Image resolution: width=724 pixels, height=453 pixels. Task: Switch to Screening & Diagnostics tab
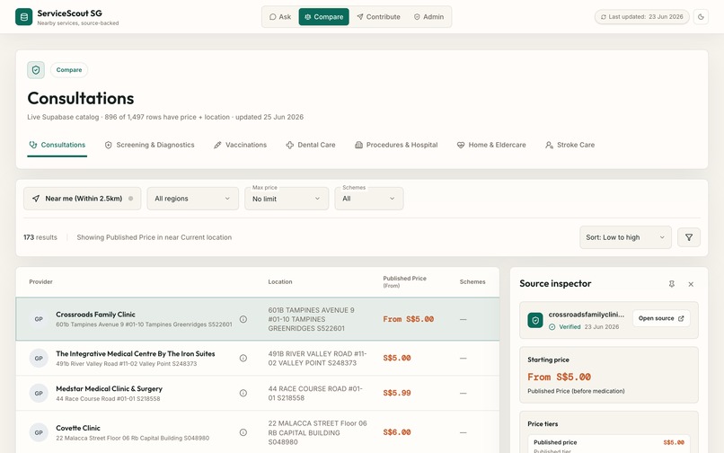150,145
